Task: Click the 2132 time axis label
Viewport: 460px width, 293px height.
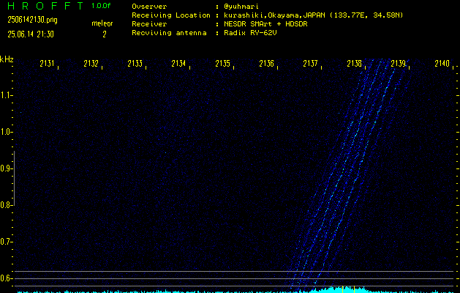Action: 91,64
